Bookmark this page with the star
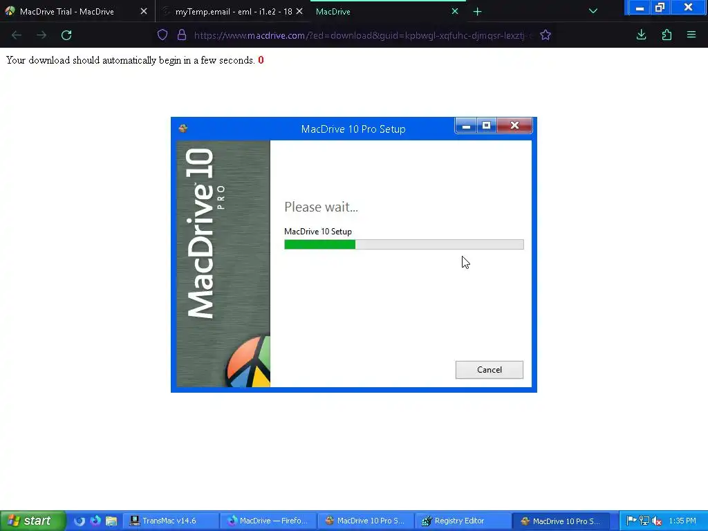Viewport: 708px width, 531px height. [546, 35]
